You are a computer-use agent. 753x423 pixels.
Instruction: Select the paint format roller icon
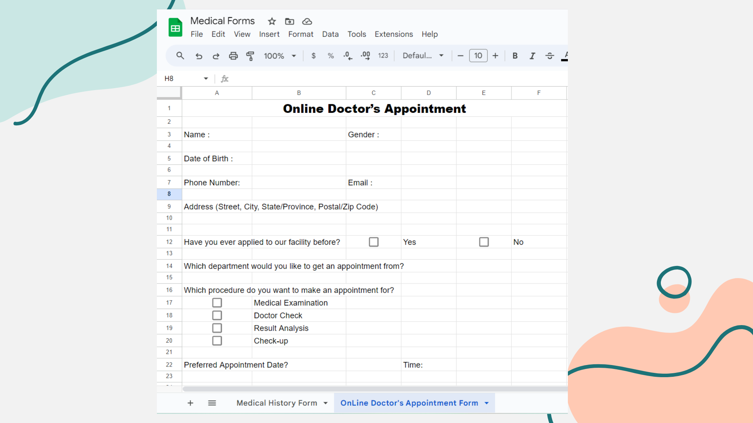[x=250, y=56]
